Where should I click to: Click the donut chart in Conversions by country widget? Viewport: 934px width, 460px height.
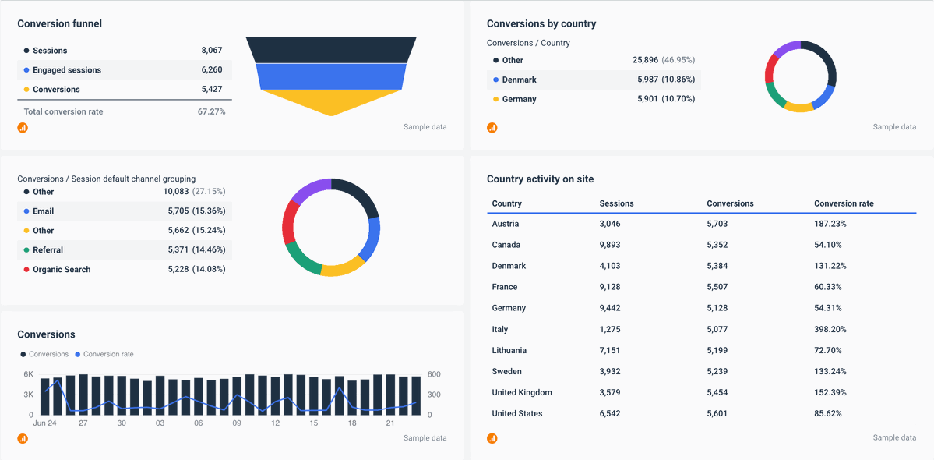coord(801,77)
